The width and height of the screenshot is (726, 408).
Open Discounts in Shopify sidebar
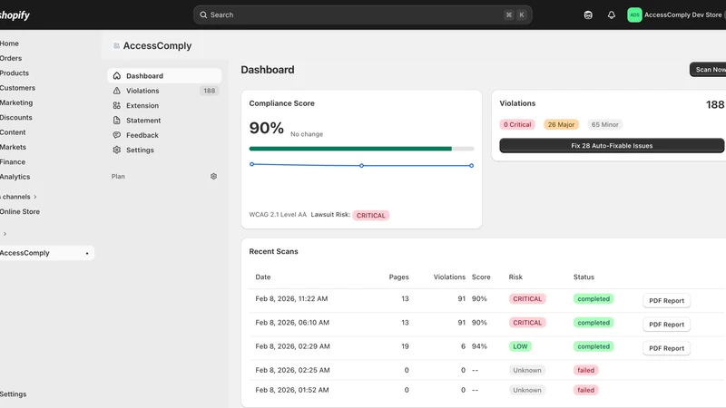coord(16,118)
